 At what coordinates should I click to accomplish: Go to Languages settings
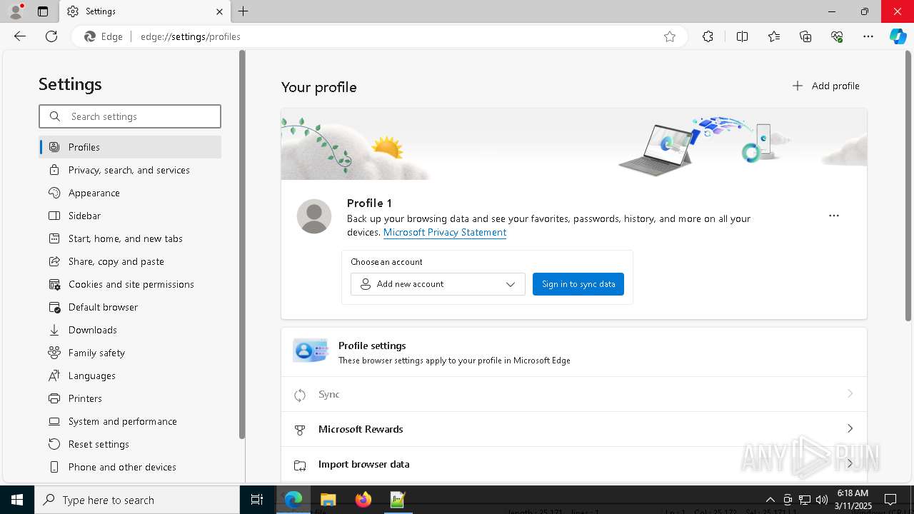click(x=130, y=376)
